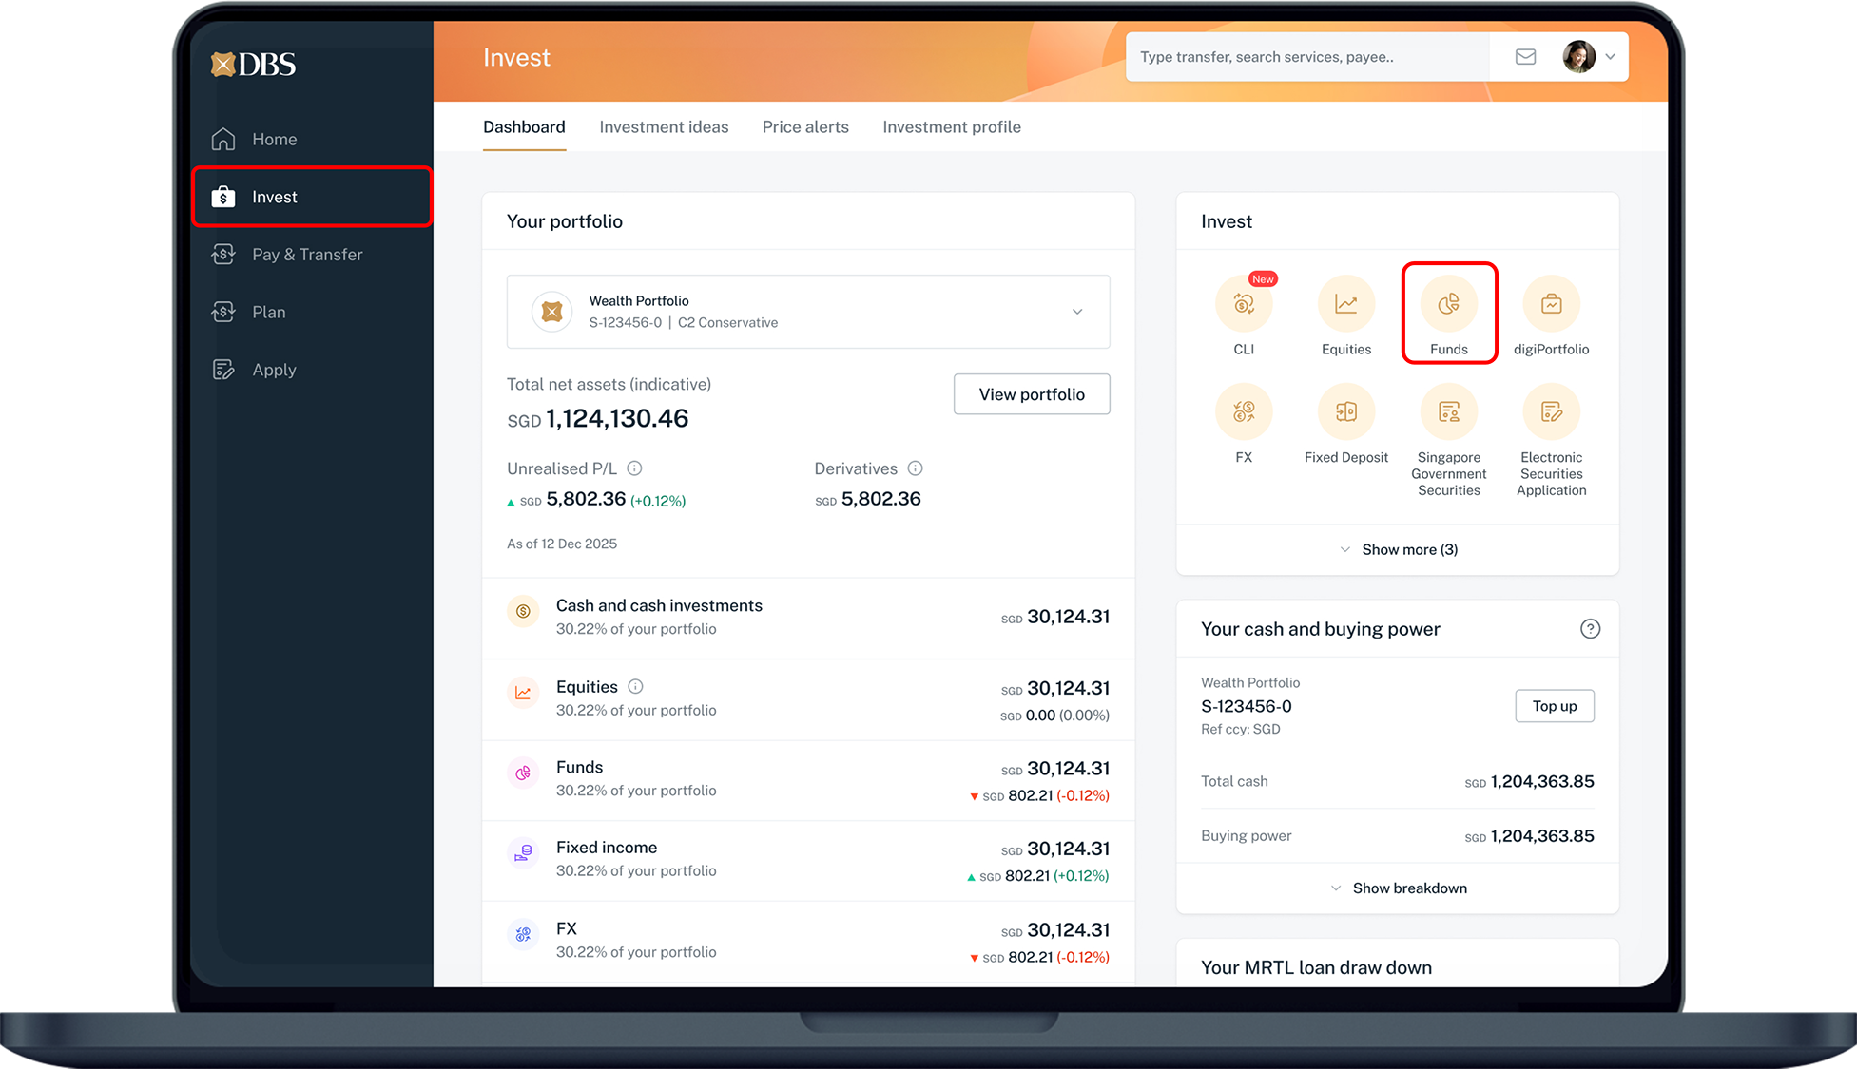Viewport: 1857px width, 1069px height.
Task: Click help icon for cash and buying power
Action: point(1590,629)
